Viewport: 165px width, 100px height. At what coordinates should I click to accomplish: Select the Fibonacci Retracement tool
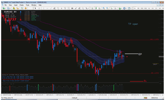pos(58,8)
